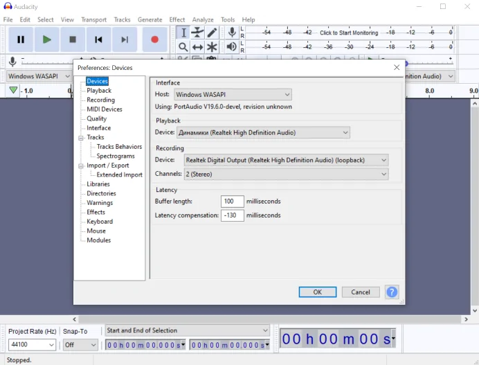This screenshot has height=365, width=479.
Task: Open the Edit menu
Action: click(x=25, y=19)
